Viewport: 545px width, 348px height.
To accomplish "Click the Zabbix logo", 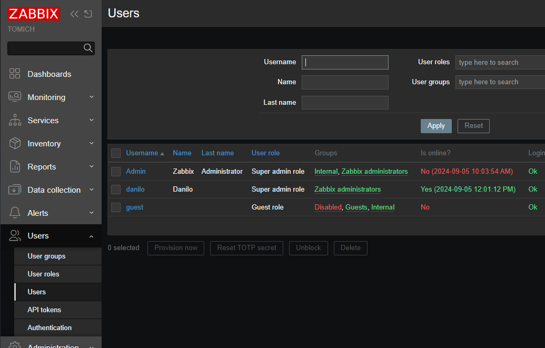I will pos(34,14).
